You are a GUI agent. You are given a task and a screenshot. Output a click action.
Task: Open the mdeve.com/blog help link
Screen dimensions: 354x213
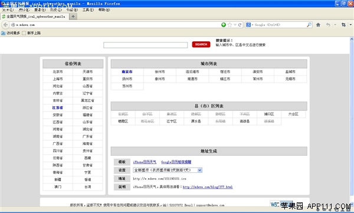pyautogui.click(x=208, y=187)
